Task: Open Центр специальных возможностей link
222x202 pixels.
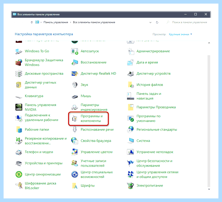Action: tap(97, 174)
